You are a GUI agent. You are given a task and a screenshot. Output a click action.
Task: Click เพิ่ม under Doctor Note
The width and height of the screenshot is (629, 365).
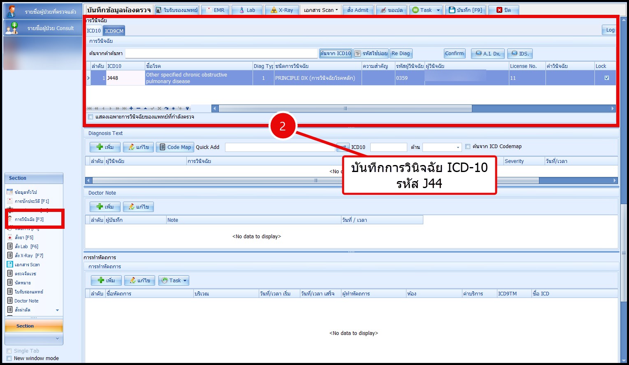[x=105, y=207]
